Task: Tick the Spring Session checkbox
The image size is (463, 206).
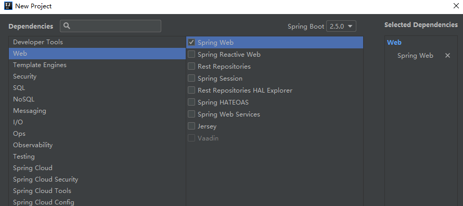Action: coord(191,78)
